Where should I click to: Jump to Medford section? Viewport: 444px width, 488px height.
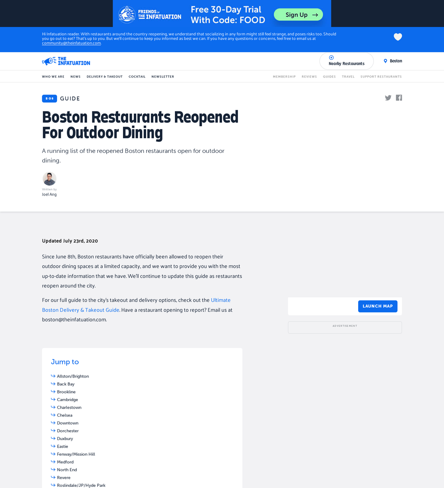[65, 462]
